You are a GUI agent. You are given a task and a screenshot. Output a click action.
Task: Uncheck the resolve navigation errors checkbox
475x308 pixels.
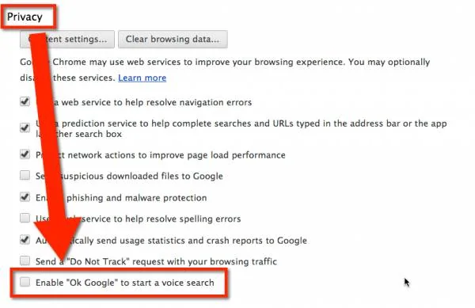click(x=25, y=101)
